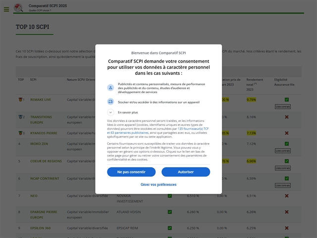Open Gérer vos préférences link
This screenshot has height=238, width=317.
click(158, 184)
